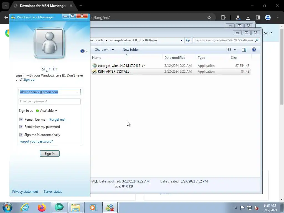Click the Forget me link

57,120
